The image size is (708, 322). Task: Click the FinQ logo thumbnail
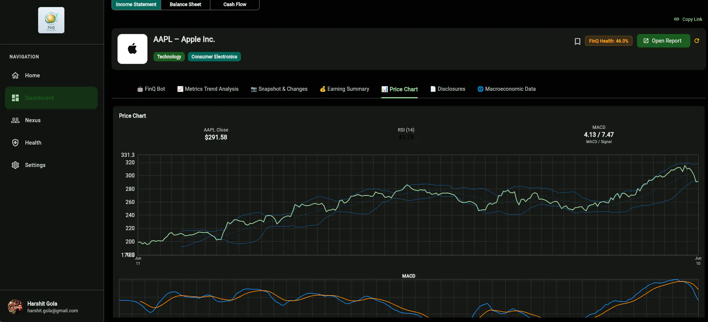click(x=51, y=20)
